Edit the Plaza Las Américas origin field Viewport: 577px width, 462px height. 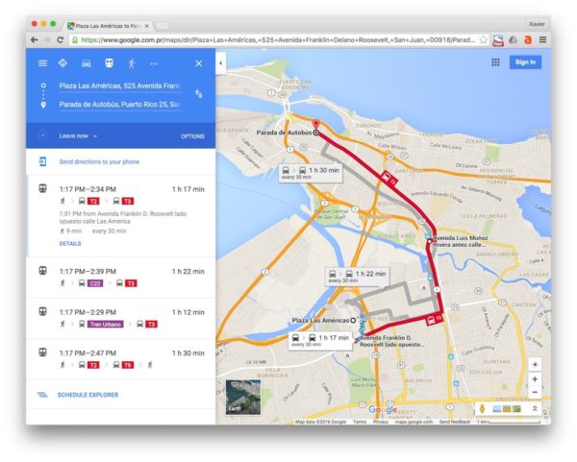[120, 86]
